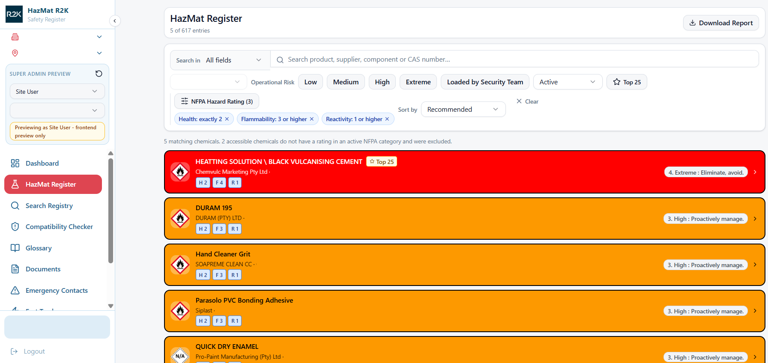Viewport: 768px width, 363px height.
Task: Open Compatibility Checker page
Action: click(x=53, y=226)
